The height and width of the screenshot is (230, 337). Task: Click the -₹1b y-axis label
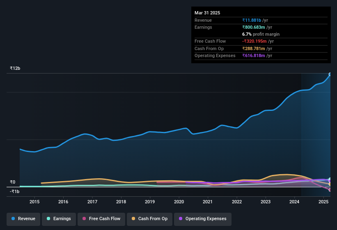15,191
